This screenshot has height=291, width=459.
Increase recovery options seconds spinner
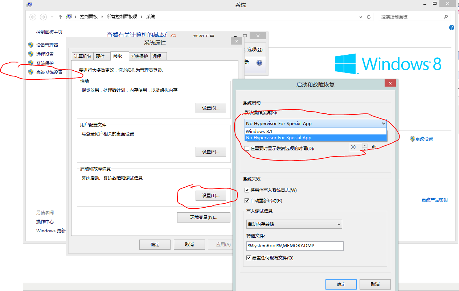point(365,145)
